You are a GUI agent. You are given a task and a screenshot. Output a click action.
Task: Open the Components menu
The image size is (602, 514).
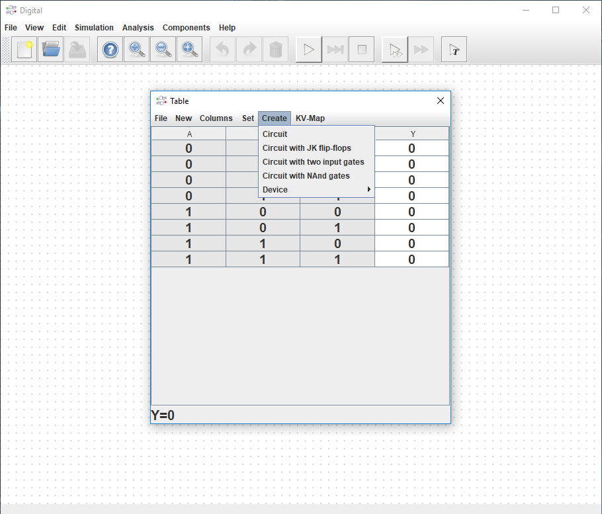coord(186,28)
